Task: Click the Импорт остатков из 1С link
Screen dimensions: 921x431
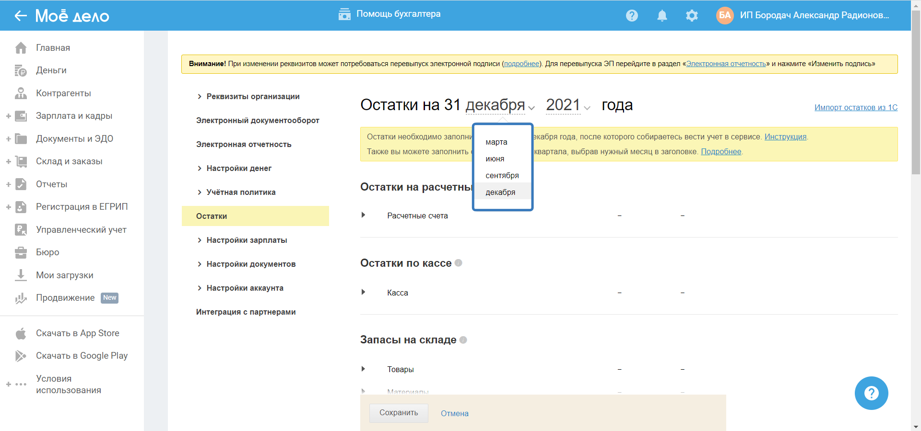Action: point(856,108)
